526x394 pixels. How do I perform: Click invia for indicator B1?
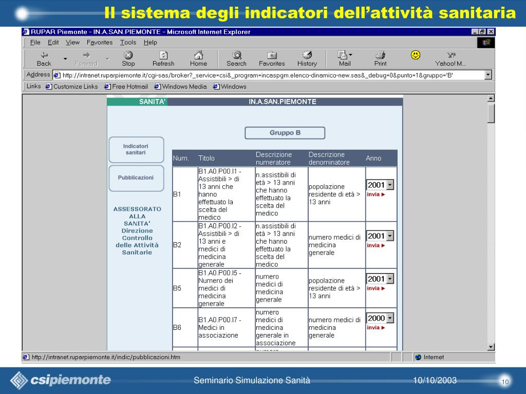[375, 194]
